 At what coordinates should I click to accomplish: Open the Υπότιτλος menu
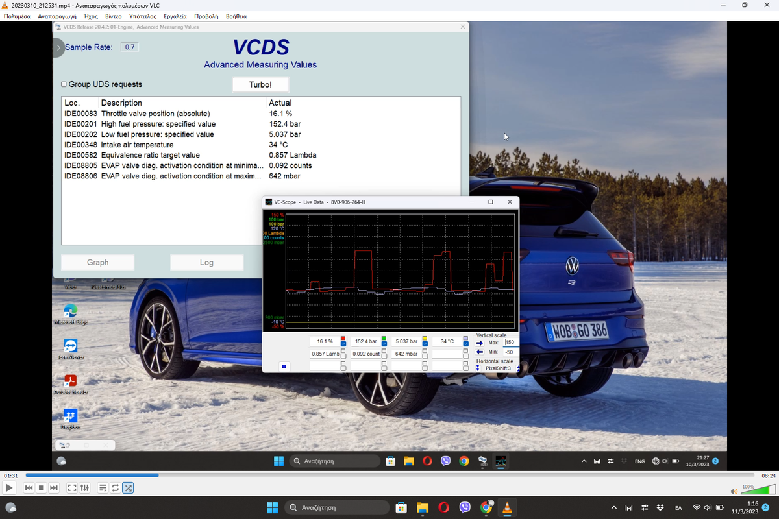tap(142, 16)
